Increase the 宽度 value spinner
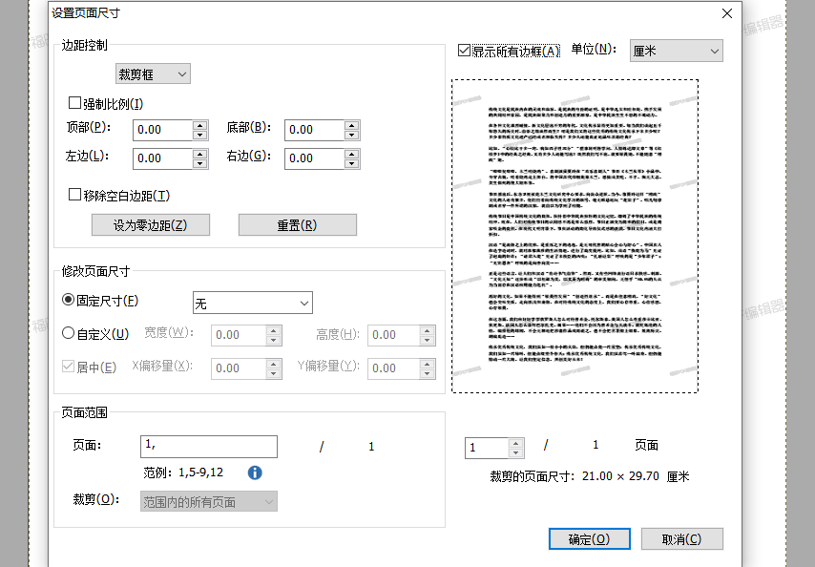 pos(272,330)
